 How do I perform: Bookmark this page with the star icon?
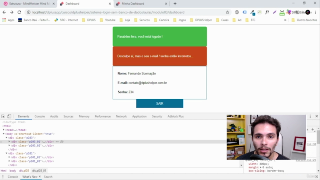[228, 12]
